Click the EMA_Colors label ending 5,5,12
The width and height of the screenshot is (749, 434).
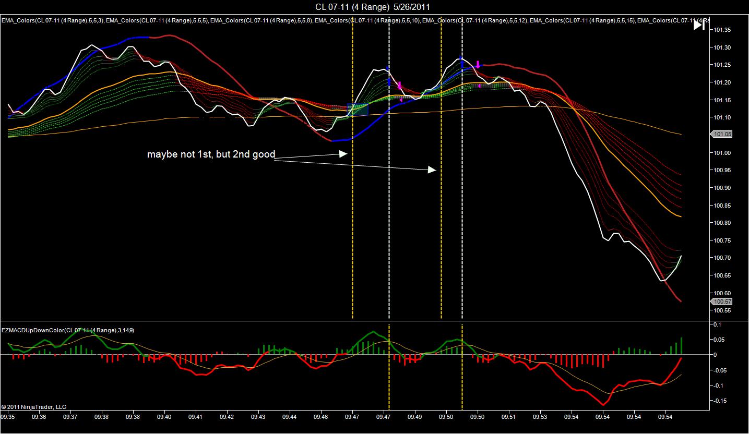(x=475, y=21)
